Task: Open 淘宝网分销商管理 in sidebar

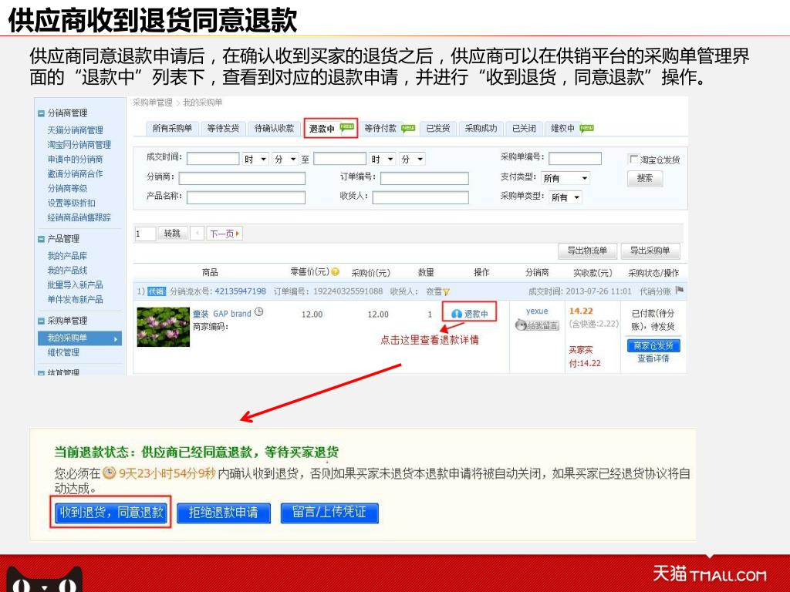Action: [x=79, y=144]
